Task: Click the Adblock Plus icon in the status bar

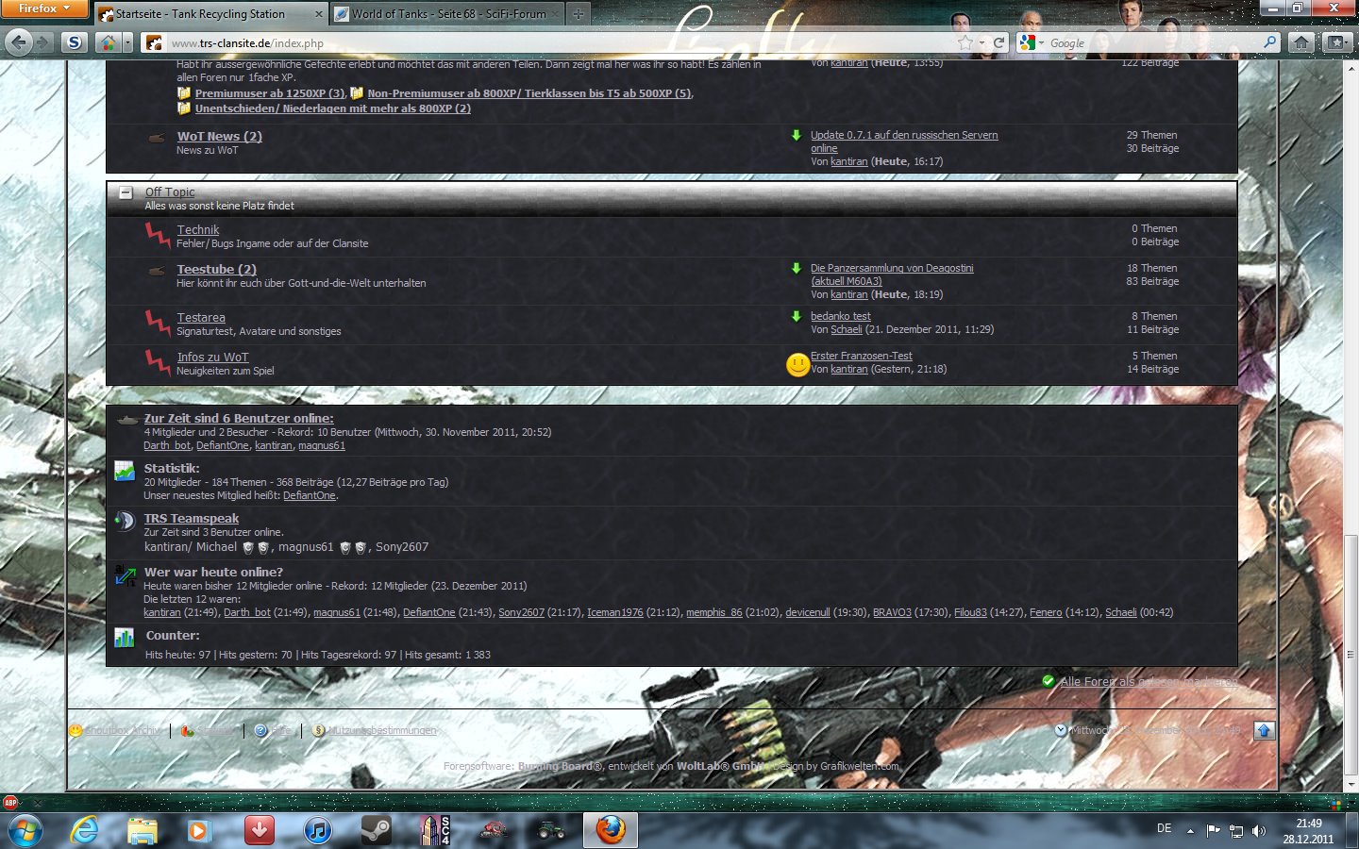Action: (10, 803)
